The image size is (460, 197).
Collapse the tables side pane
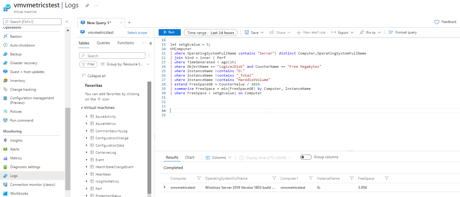tap(150, 43)
